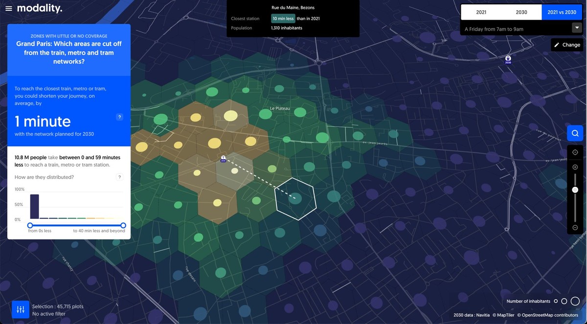587x324 pixels.
Task: Click the smallest inhabitants legend circle
Action: pyautogui.click(x=556, y=302)
